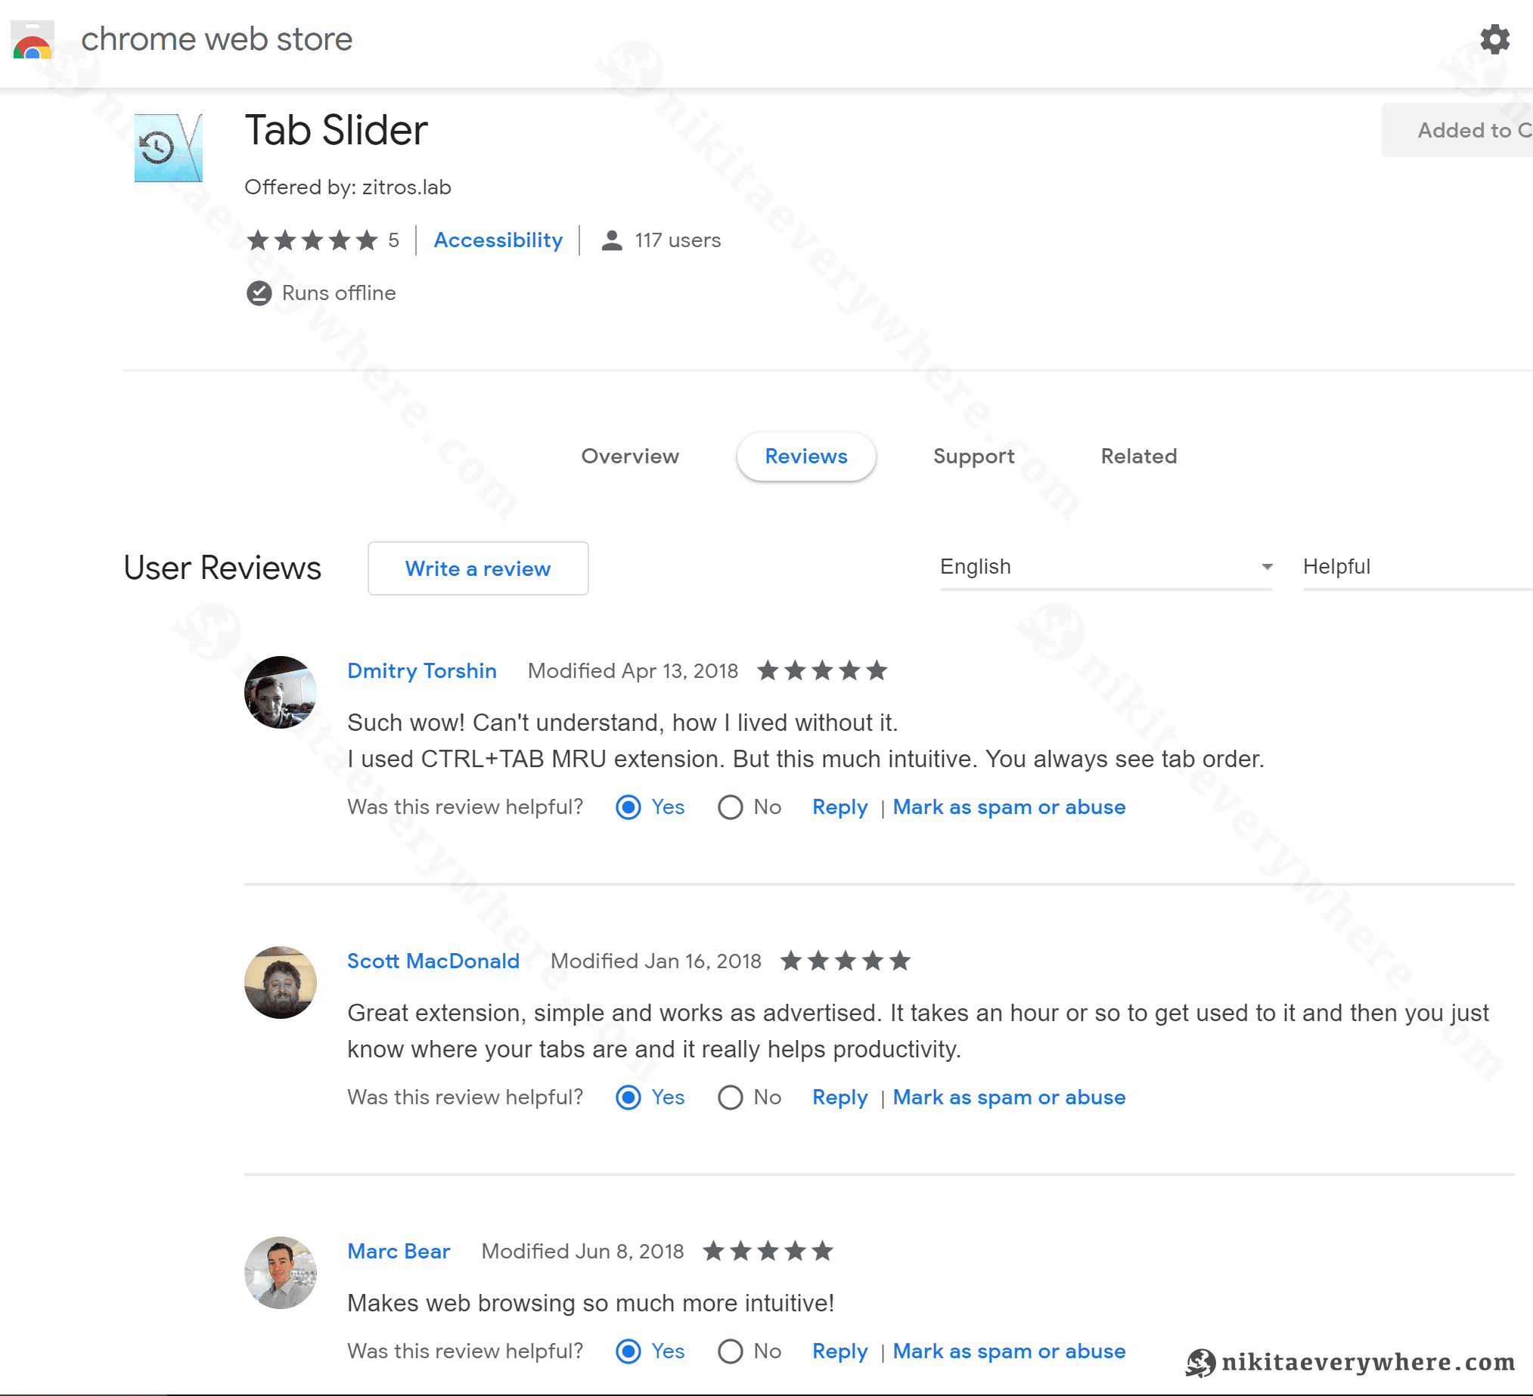
Task: Click the extension's five-star rating
Action: tap(312, 240)
